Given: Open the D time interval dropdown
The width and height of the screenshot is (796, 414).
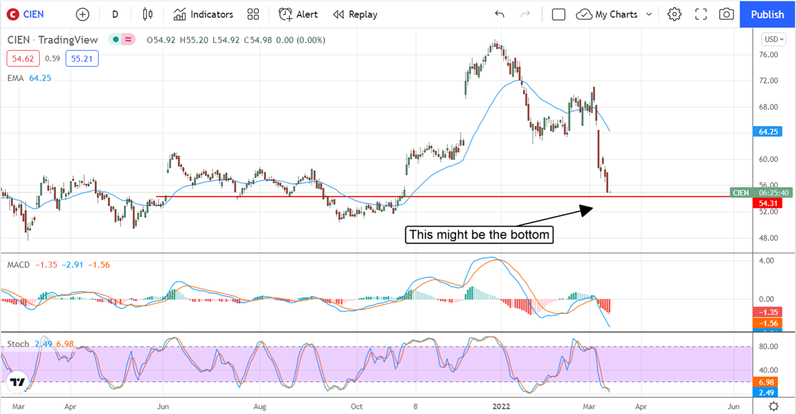Looking at the screenshot, I should [x=115, y=14].
